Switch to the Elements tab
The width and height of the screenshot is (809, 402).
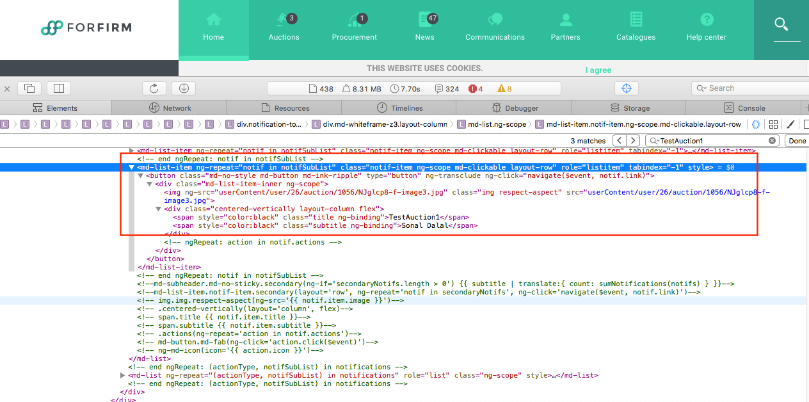coord(56,108)
